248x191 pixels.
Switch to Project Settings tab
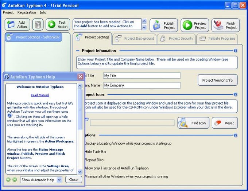point(92,38)
